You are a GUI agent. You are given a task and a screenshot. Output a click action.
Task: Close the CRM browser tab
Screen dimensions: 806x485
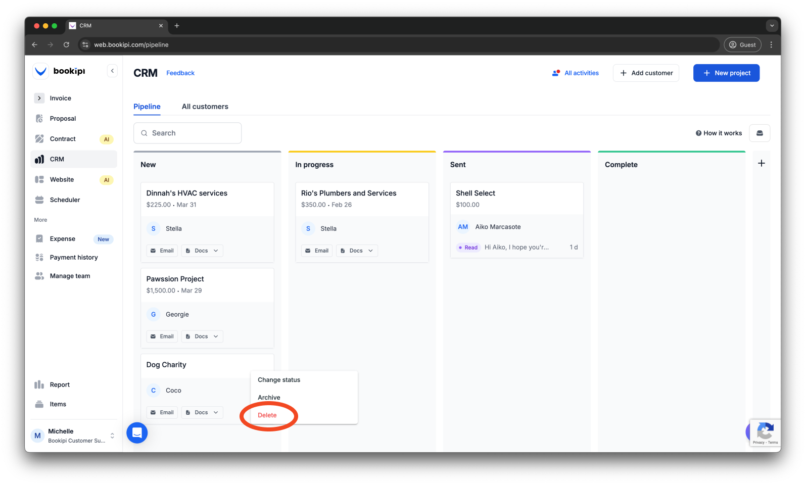click(161, 25)
